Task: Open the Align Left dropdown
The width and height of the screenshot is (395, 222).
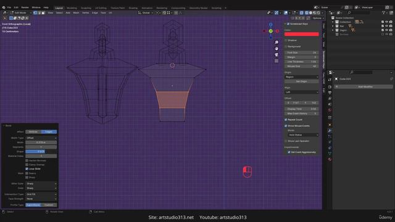Action: click(x=302, y=92)
